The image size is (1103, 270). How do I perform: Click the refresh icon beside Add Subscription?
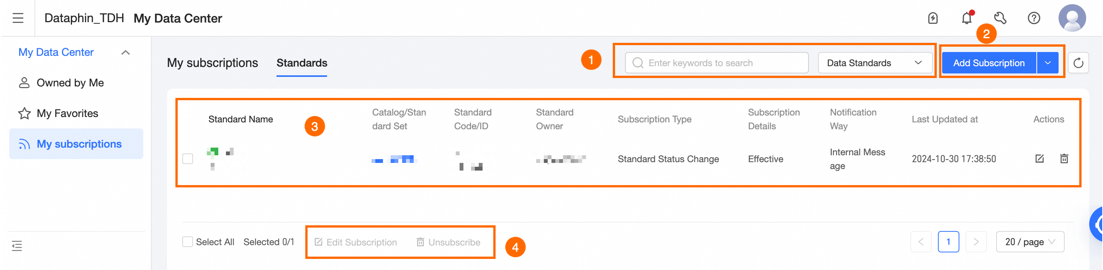[x=1078, y=63]
